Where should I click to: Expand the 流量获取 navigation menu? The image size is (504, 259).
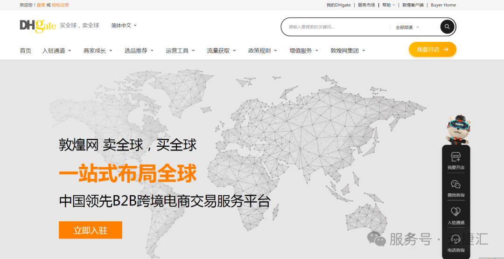(221, 51)
